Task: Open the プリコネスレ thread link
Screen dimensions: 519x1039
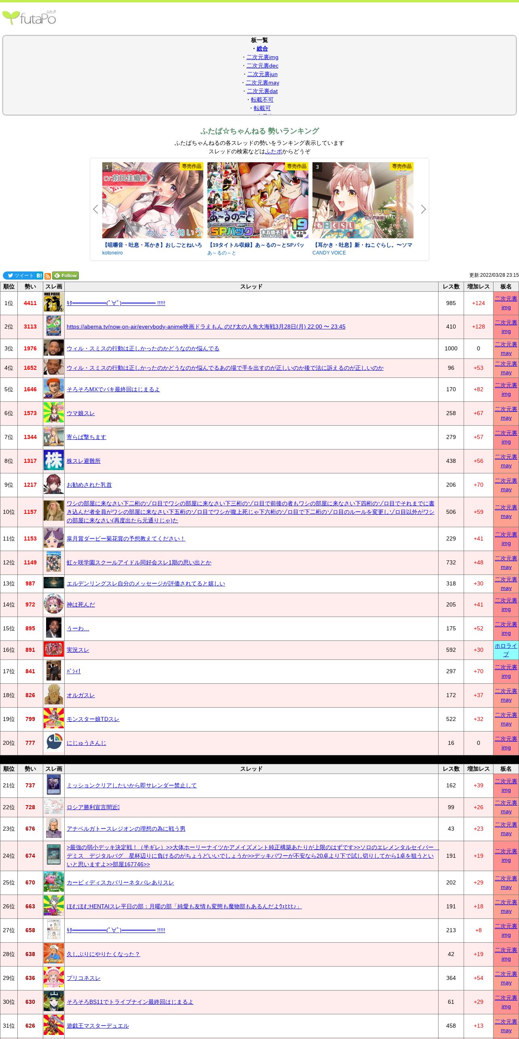Action: tap(84, 978)
